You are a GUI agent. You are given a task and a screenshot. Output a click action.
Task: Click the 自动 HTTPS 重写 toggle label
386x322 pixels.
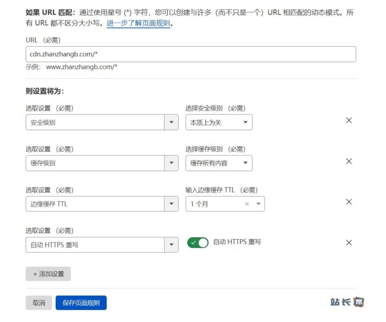pos(237,242)
